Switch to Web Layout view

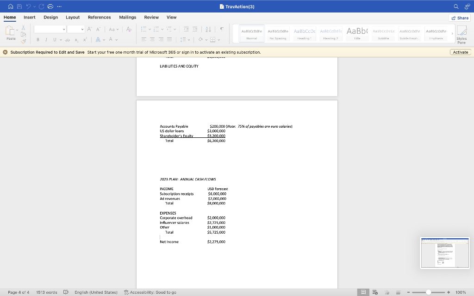click(375, 292)
